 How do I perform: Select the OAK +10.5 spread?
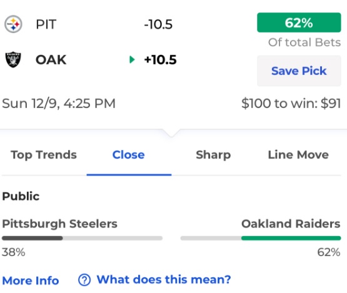tap(160, 60)
